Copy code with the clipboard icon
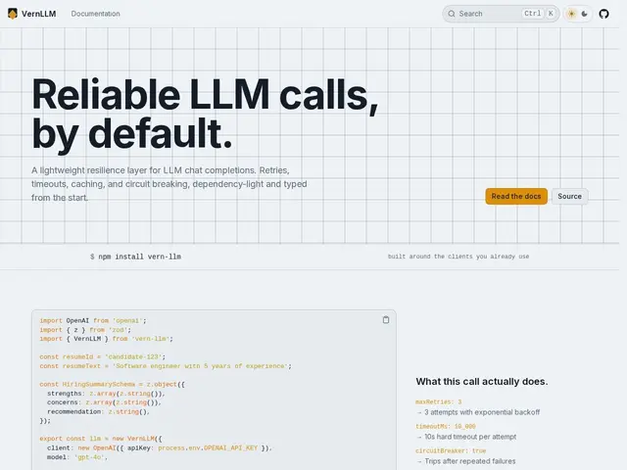 click(x=386, y=320)
